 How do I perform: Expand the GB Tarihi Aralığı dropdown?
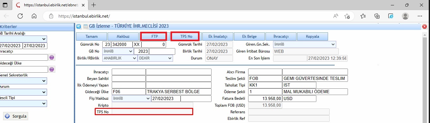[x=23, y=39]
